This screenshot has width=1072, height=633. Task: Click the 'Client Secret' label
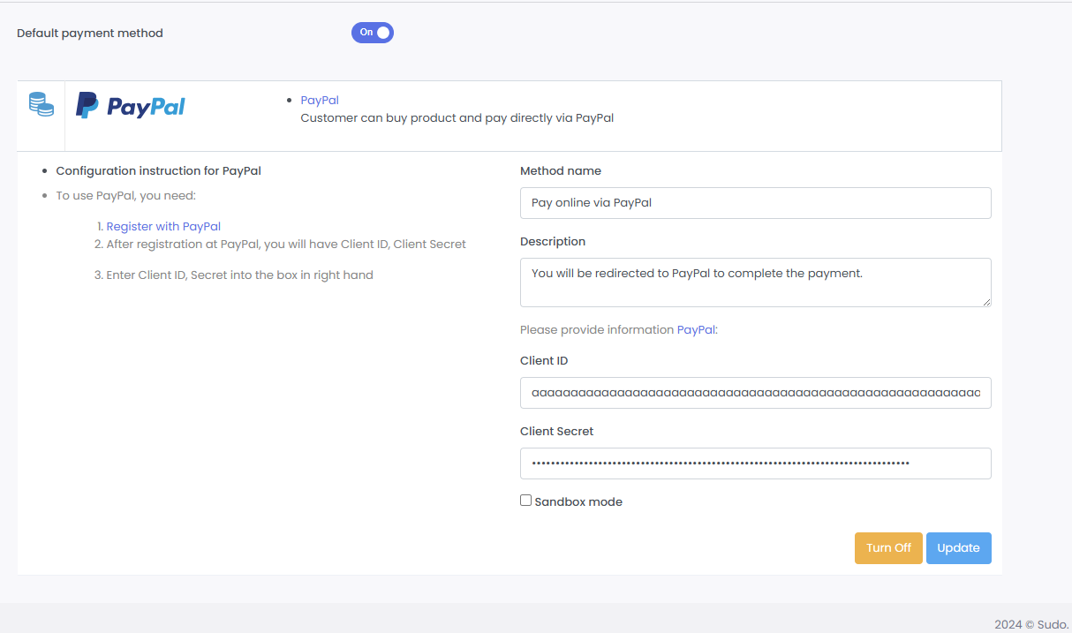point(557,432)
